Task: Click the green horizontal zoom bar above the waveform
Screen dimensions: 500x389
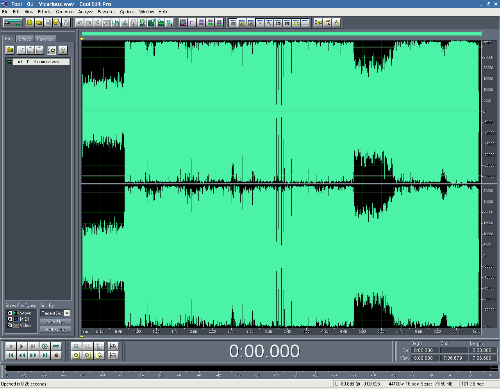Action: tap(281, 34)
